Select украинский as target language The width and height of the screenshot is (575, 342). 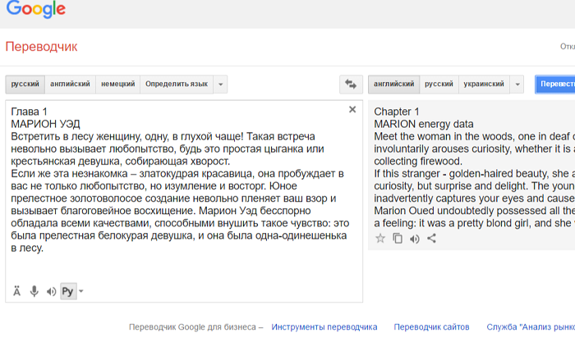point(484,84)
